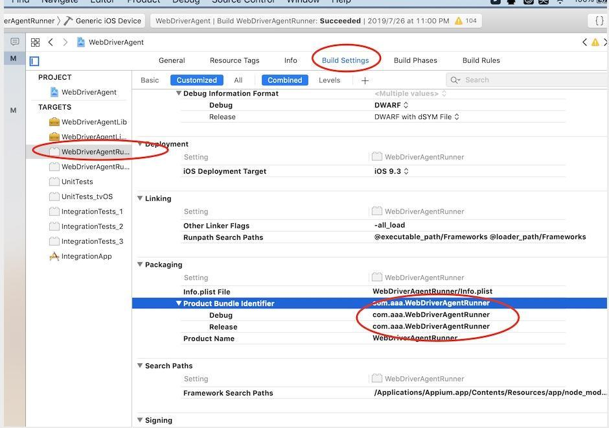The height and width of the screenshot is (428, 609).
Task: Click the issue warning triangle at top right
Action: pos(595,42)
